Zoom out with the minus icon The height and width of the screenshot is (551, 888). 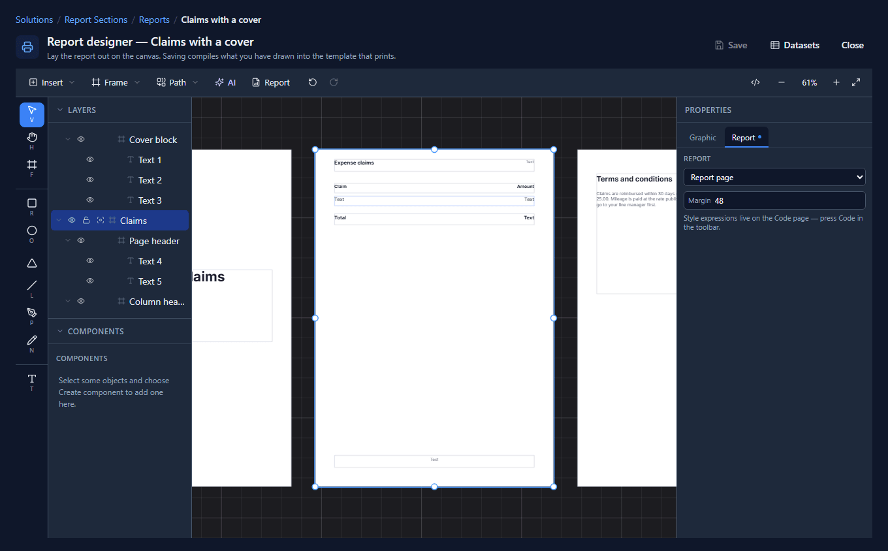[x=782, y=82]
